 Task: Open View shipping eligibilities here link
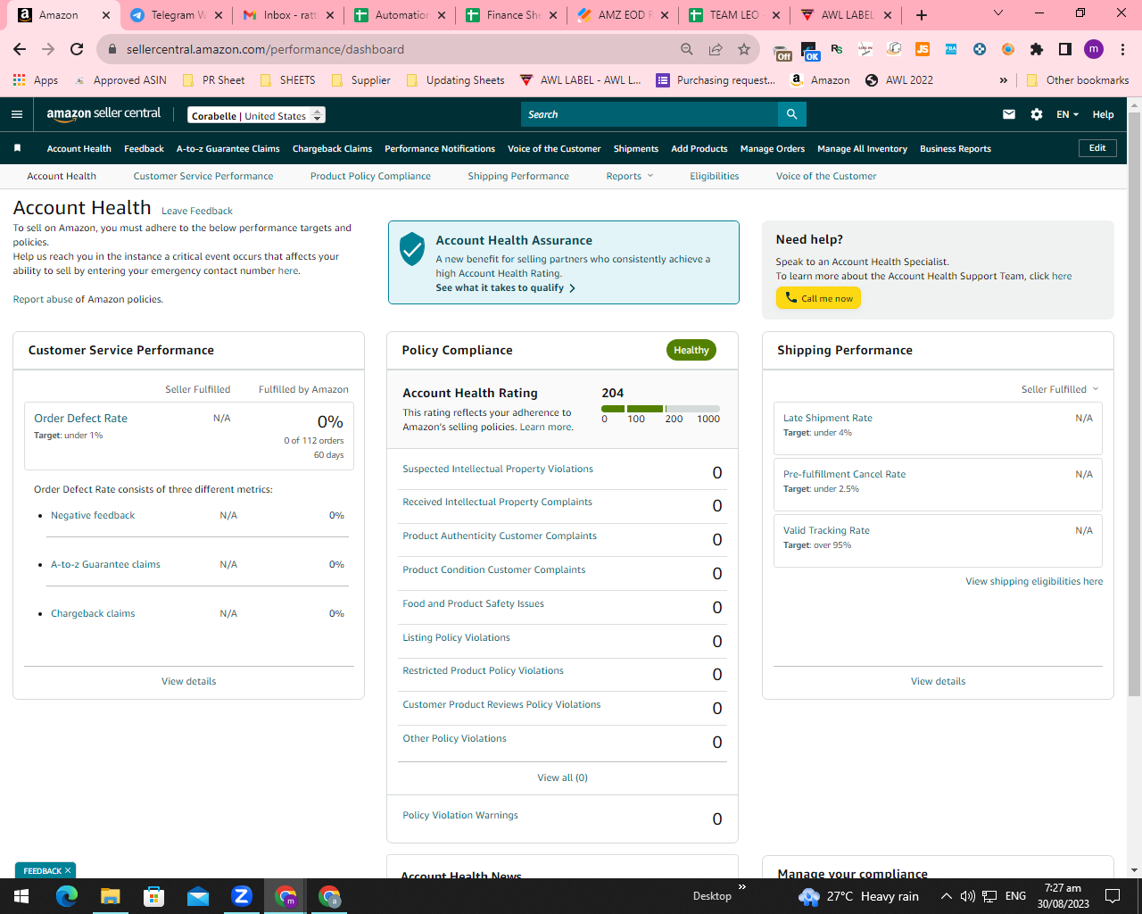[1034, 581]
